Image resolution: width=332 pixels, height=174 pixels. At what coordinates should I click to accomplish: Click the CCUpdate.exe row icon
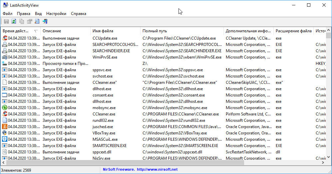(5, 38)
